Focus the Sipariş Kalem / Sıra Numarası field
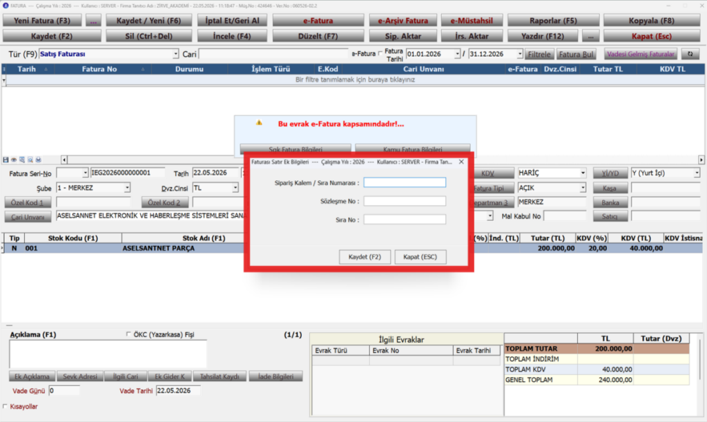 pyautogui.click(x=405, y=182)
